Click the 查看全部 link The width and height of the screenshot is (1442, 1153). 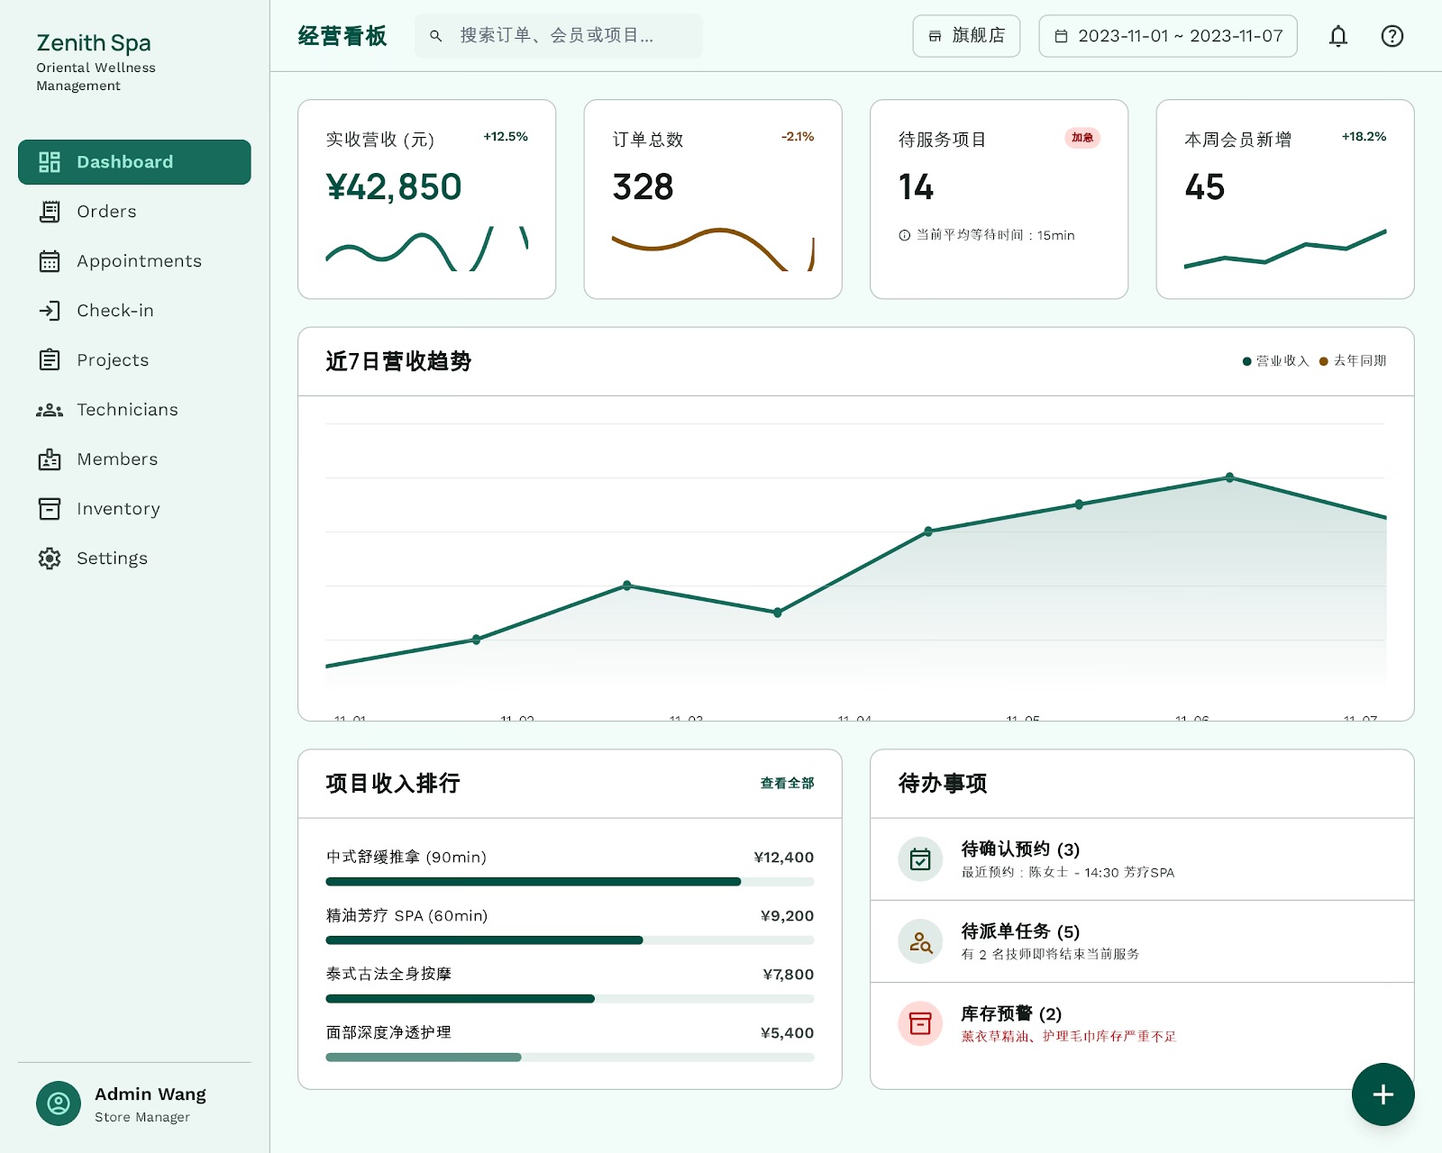click(x=787, y=784)
